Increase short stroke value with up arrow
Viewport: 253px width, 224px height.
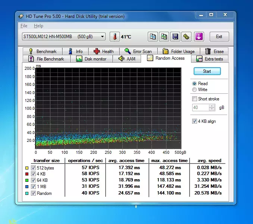coord(212,106)
